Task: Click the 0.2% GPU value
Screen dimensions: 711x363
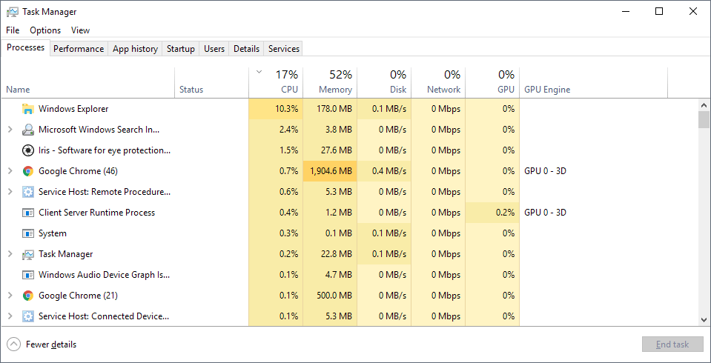Action: pos(505,213)
